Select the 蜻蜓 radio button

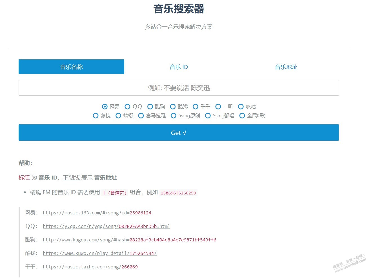click(118, 116)
